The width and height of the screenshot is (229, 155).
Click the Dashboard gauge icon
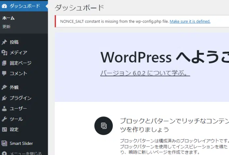[x=4, y=6]
